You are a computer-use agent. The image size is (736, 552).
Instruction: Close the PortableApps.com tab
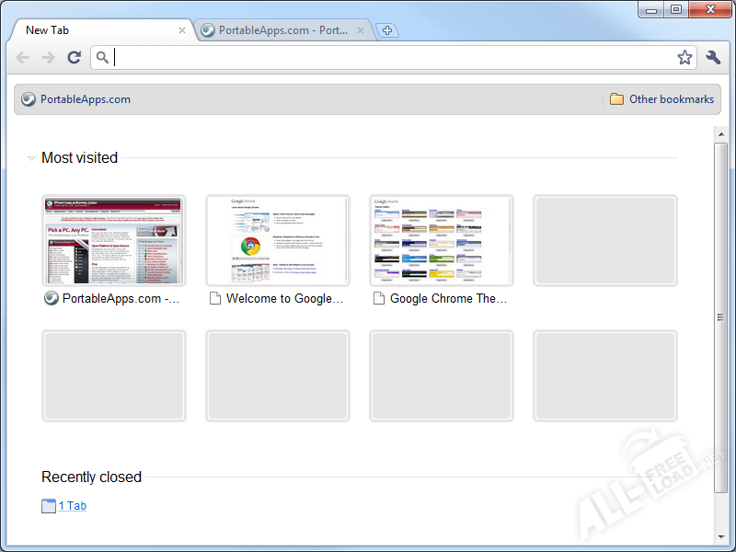(361, 30)
